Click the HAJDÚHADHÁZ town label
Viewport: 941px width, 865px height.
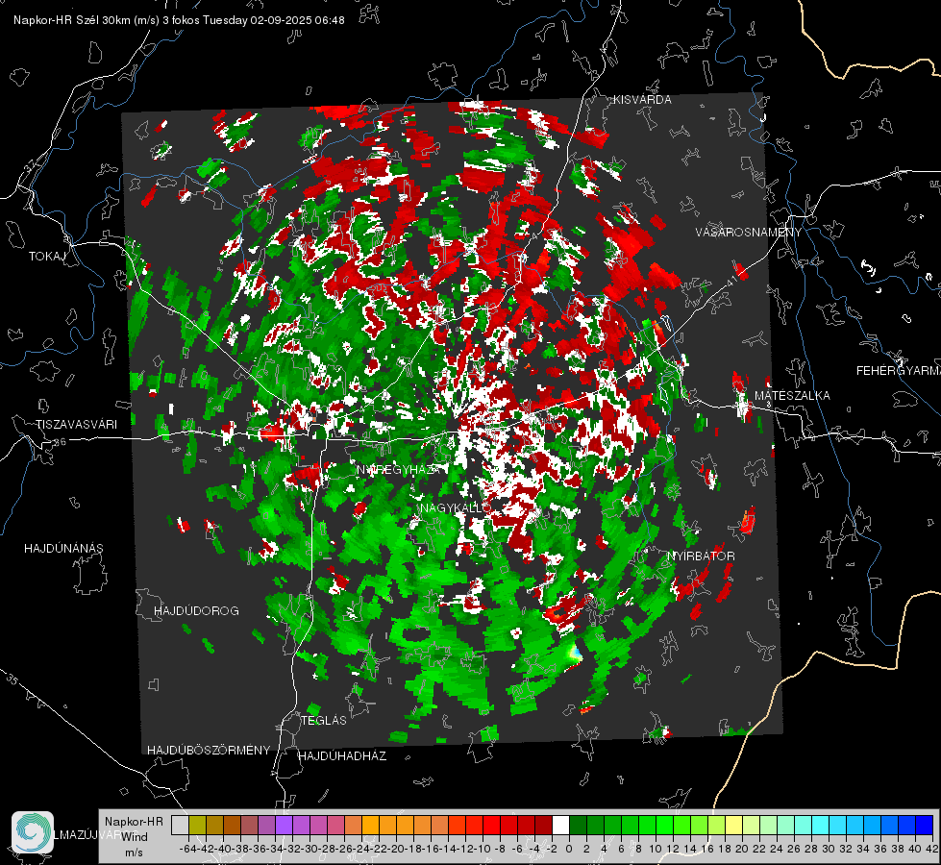(x=343, y=756)
